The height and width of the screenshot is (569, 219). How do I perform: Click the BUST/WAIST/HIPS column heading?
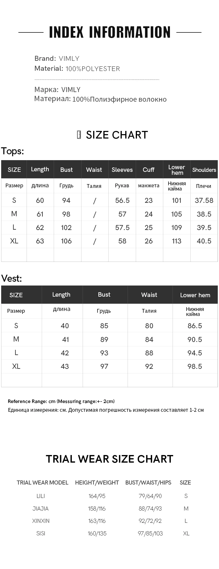[x=148, y=482]
